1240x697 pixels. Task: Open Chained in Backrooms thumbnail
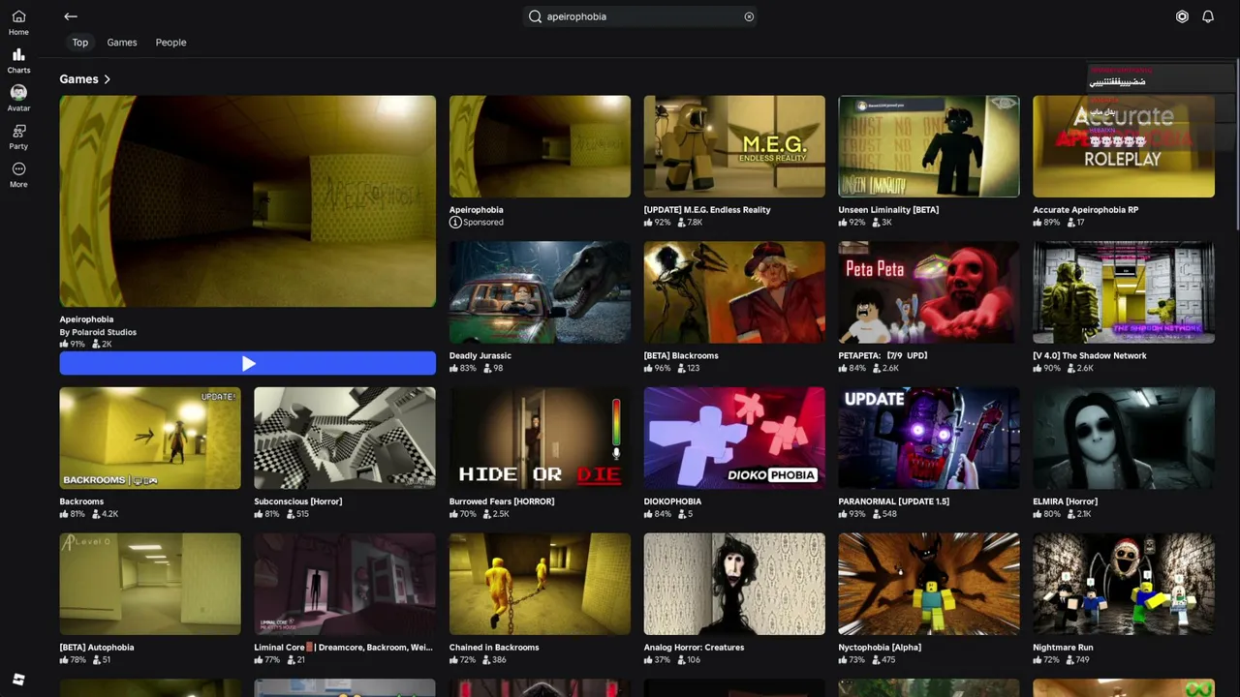(540, 584)
